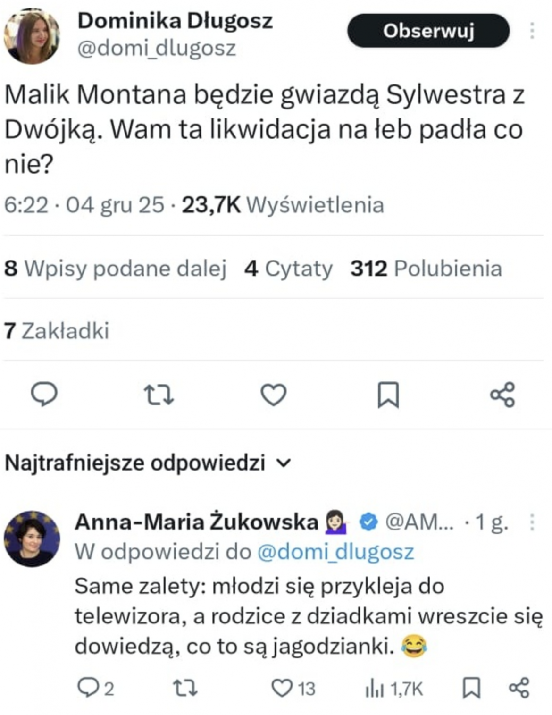The image size is (552, 715).
Task: Open the 4 Cytaty quotes list
Action: click(288, 268)
